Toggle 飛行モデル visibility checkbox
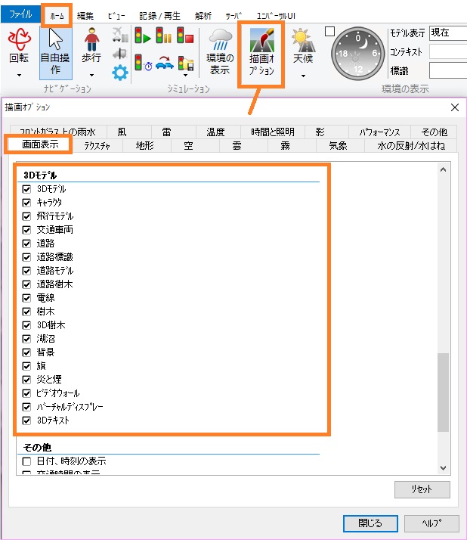The height and width of the screenshot is (540, 467). [26, 216]
